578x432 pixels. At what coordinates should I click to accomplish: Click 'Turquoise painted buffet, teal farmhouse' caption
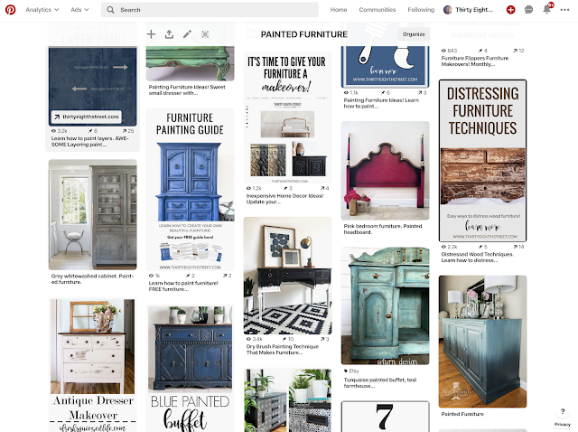click(380, 382)
